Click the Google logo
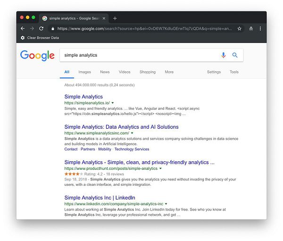This screenshot has width=283, height=241. coord(37,56)
